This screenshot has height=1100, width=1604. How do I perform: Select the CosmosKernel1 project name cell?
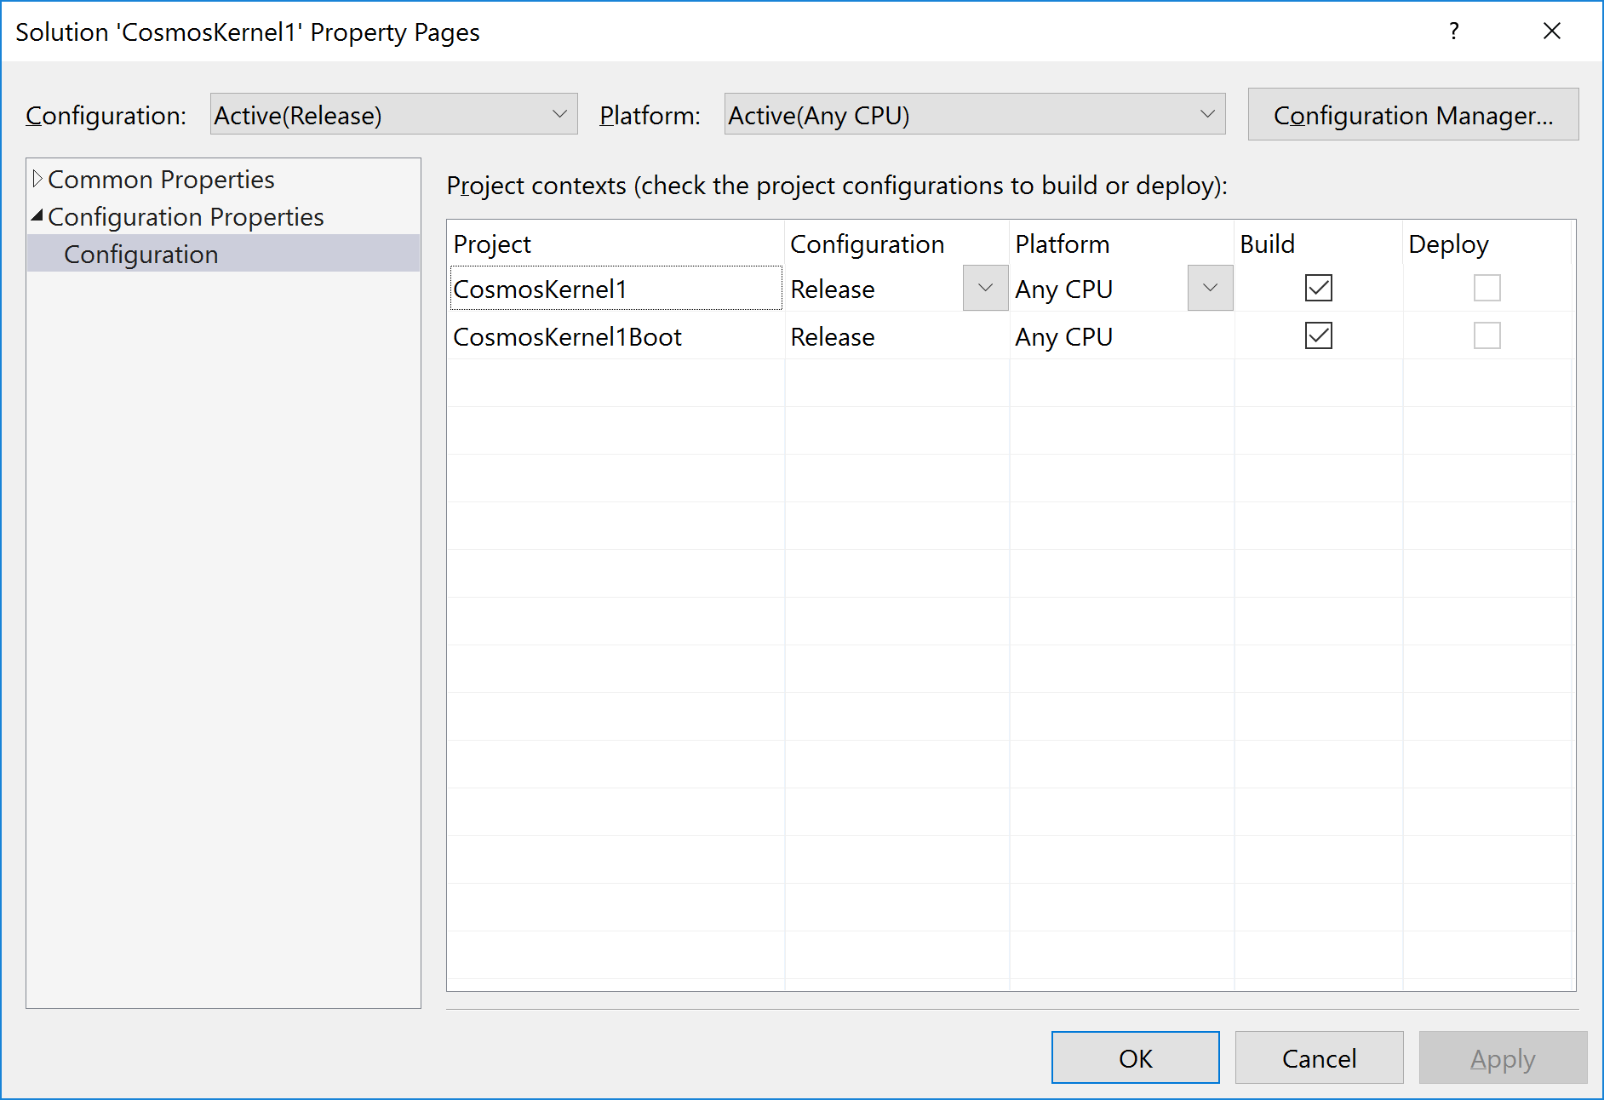[x=541, y=289]
